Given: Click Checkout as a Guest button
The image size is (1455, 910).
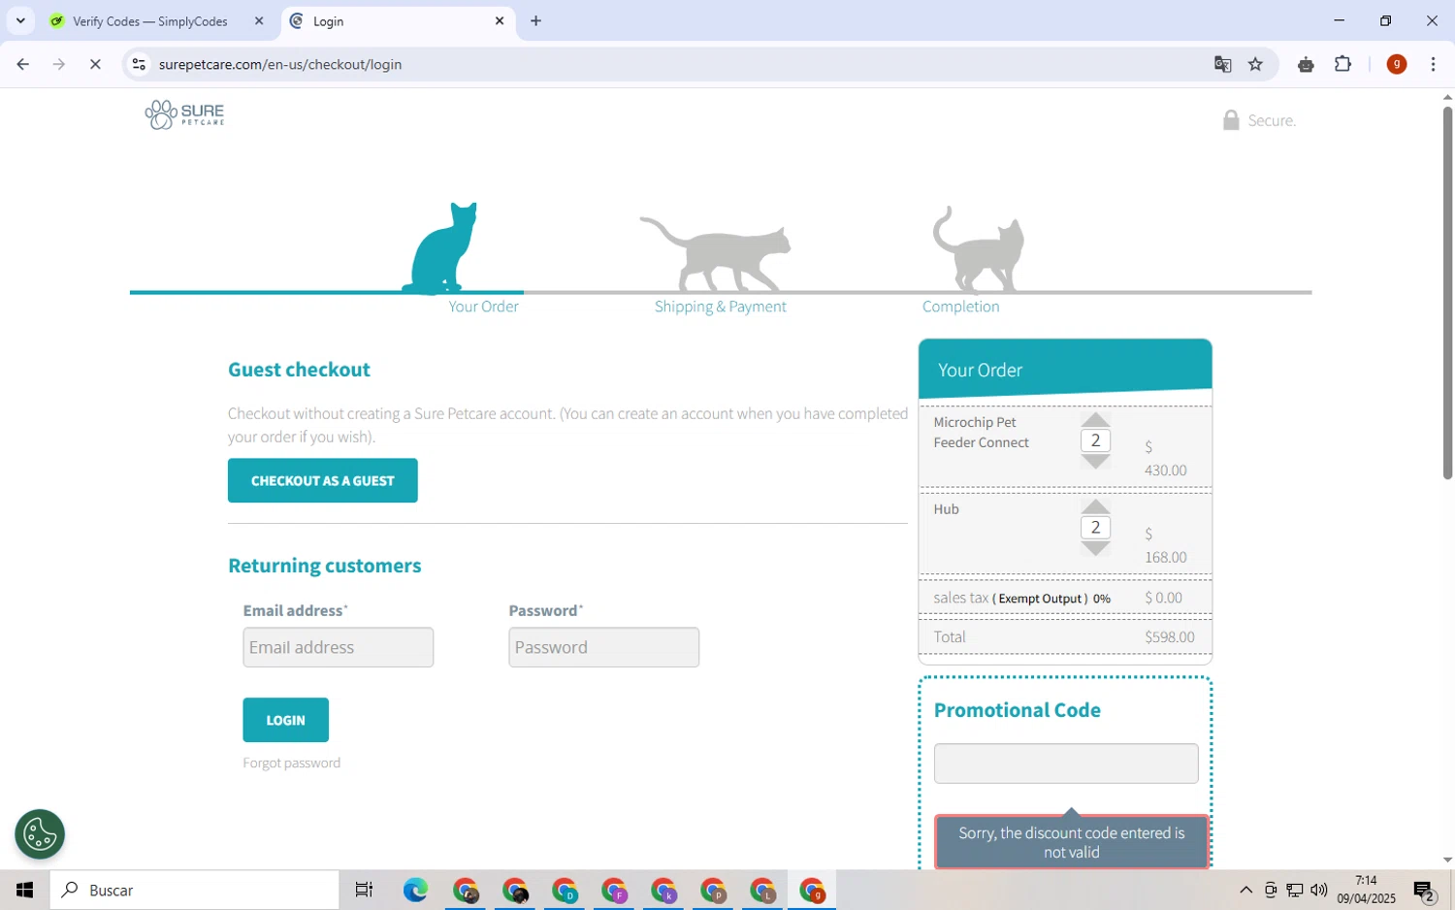Looking at the screenshot, I should [x=323, y=480].
